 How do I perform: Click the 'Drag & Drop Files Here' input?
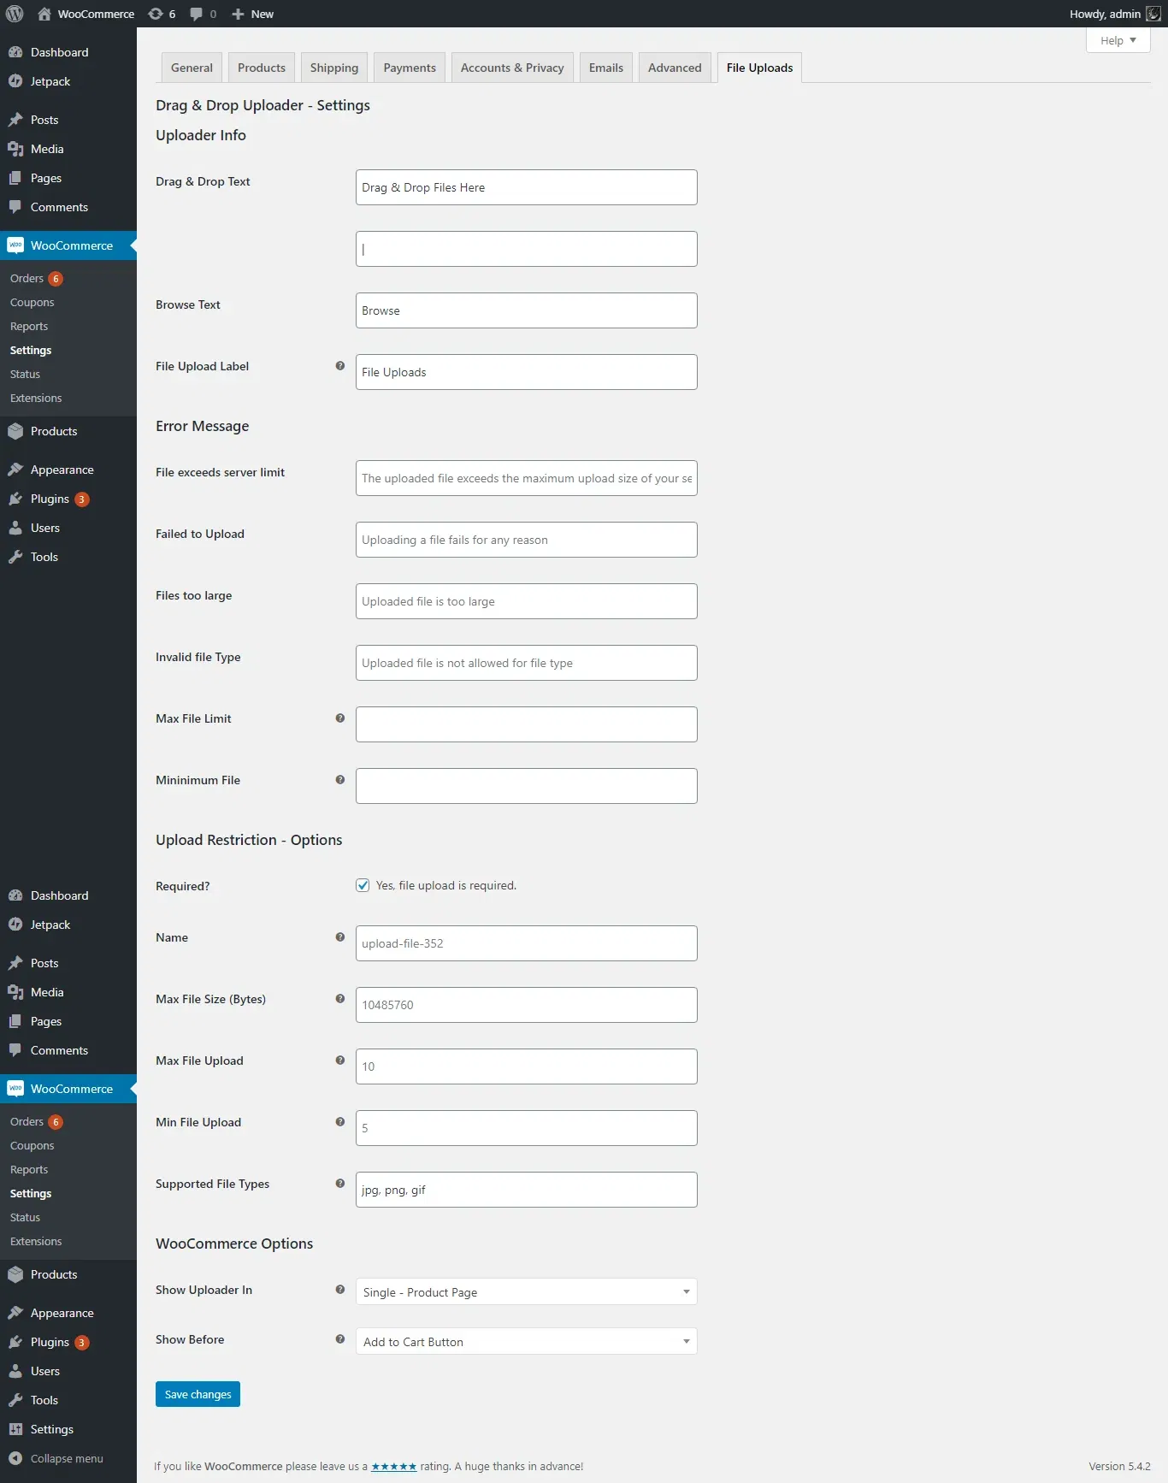pos(526,187)
